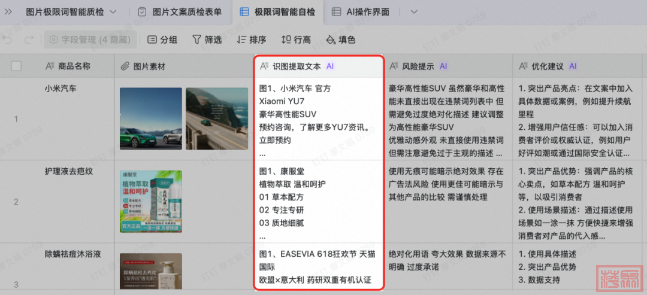The height and width of the screenshot is (295, 647).
Task: Click the form icon of 图片文案质检表单
Action: pyautogui.click(x=142, y=12)
